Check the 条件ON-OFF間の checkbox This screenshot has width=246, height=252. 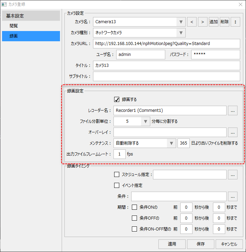134,229
